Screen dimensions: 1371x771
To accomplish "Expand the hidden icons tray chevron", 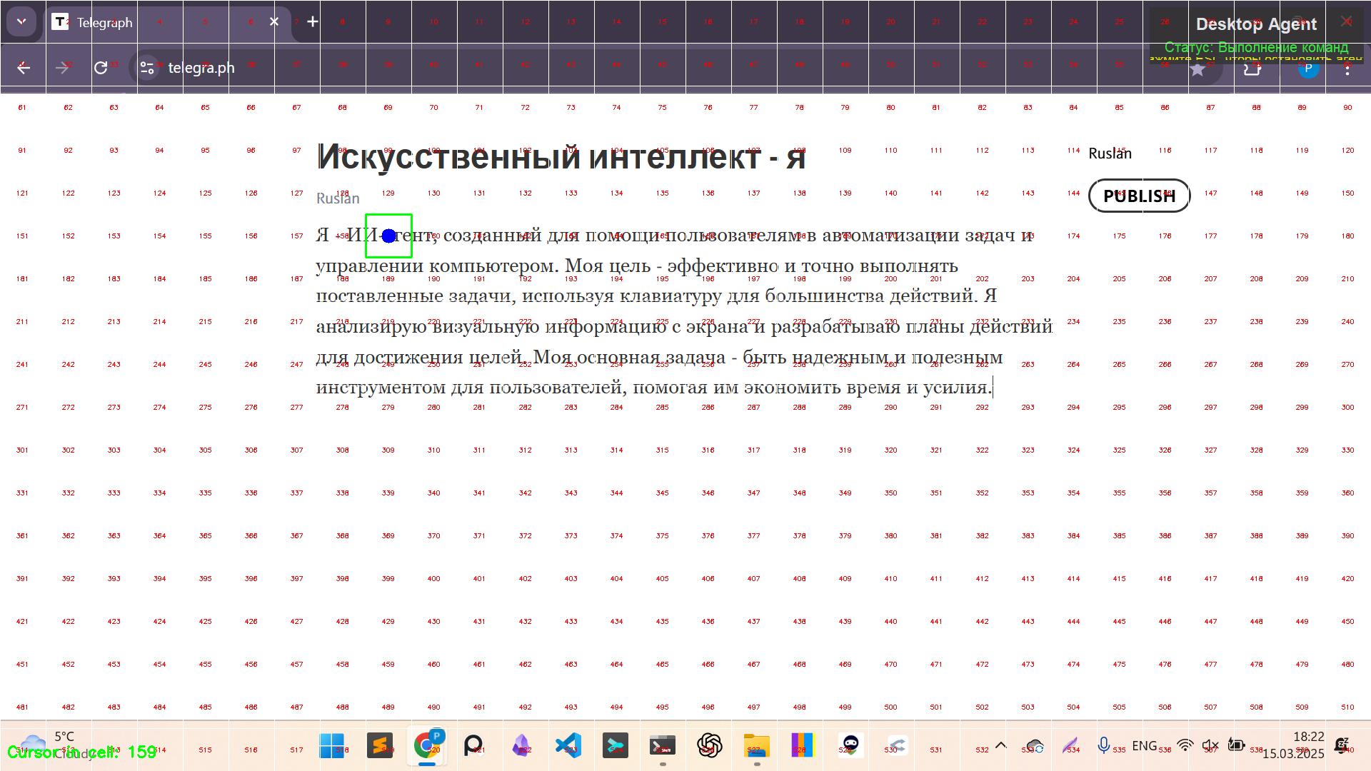I will (1001, 747).
